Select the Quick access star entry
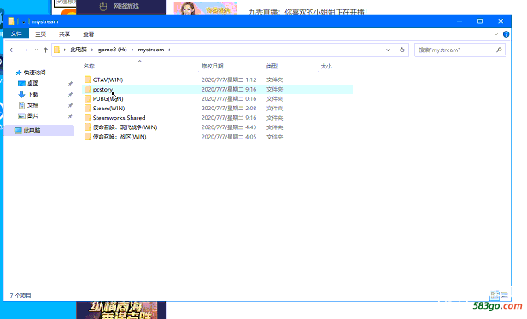The height and width of the screenshot is (319, 527). 31,73
